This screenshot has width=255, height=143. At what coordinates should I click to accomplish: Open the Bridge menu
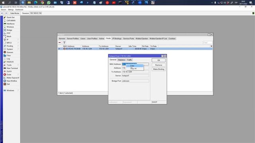(9, 30)
